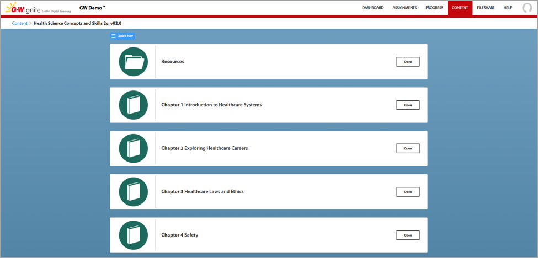Open Chapter 1 Introduction to Healthcare Systems
Screen dimensions: 538x258
(408, 105)
